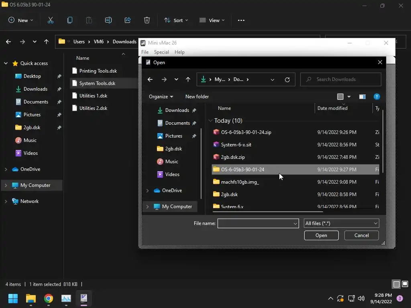Open recent locations dropdown in Explorer

35,42
